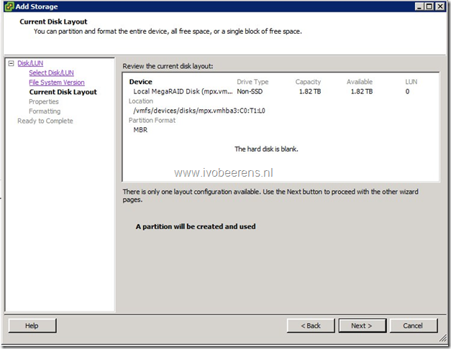Click the /vmfs/devices/disks location path
Viewport: 451px width, 349px height.
[199, 111]
